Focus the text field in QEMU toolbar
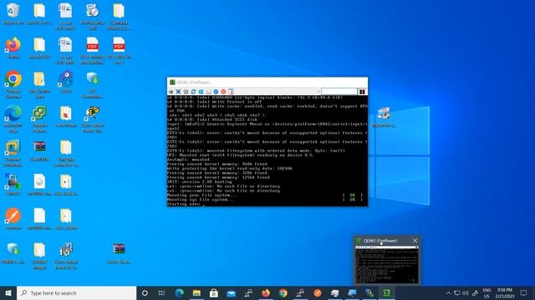535x300 pixels. coord(339,92)
